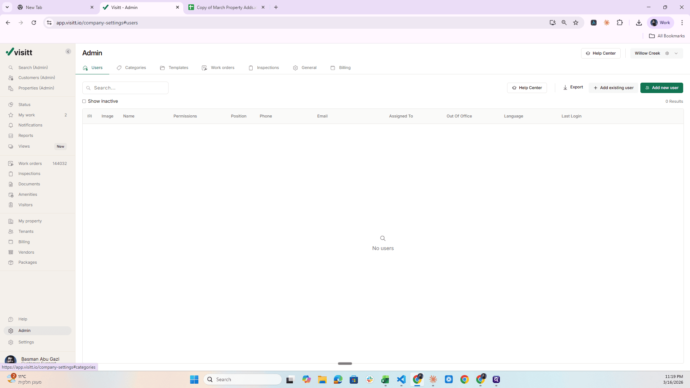The width and height of the screenshot is (690, 388).
Task: Switch to the Billing admin tab
Action: click(x=340, y=68)
